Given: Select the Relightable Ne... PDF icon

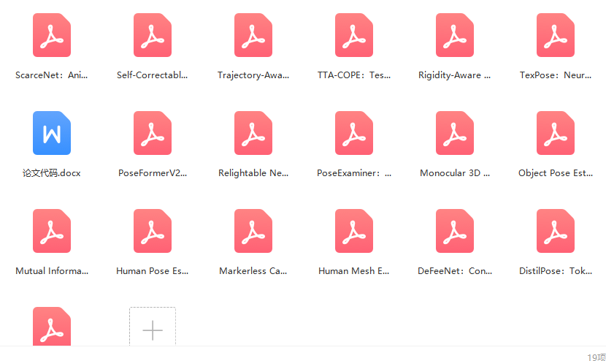Looking at the screenshot, I should pyautogui.click(x=253, y=133).
